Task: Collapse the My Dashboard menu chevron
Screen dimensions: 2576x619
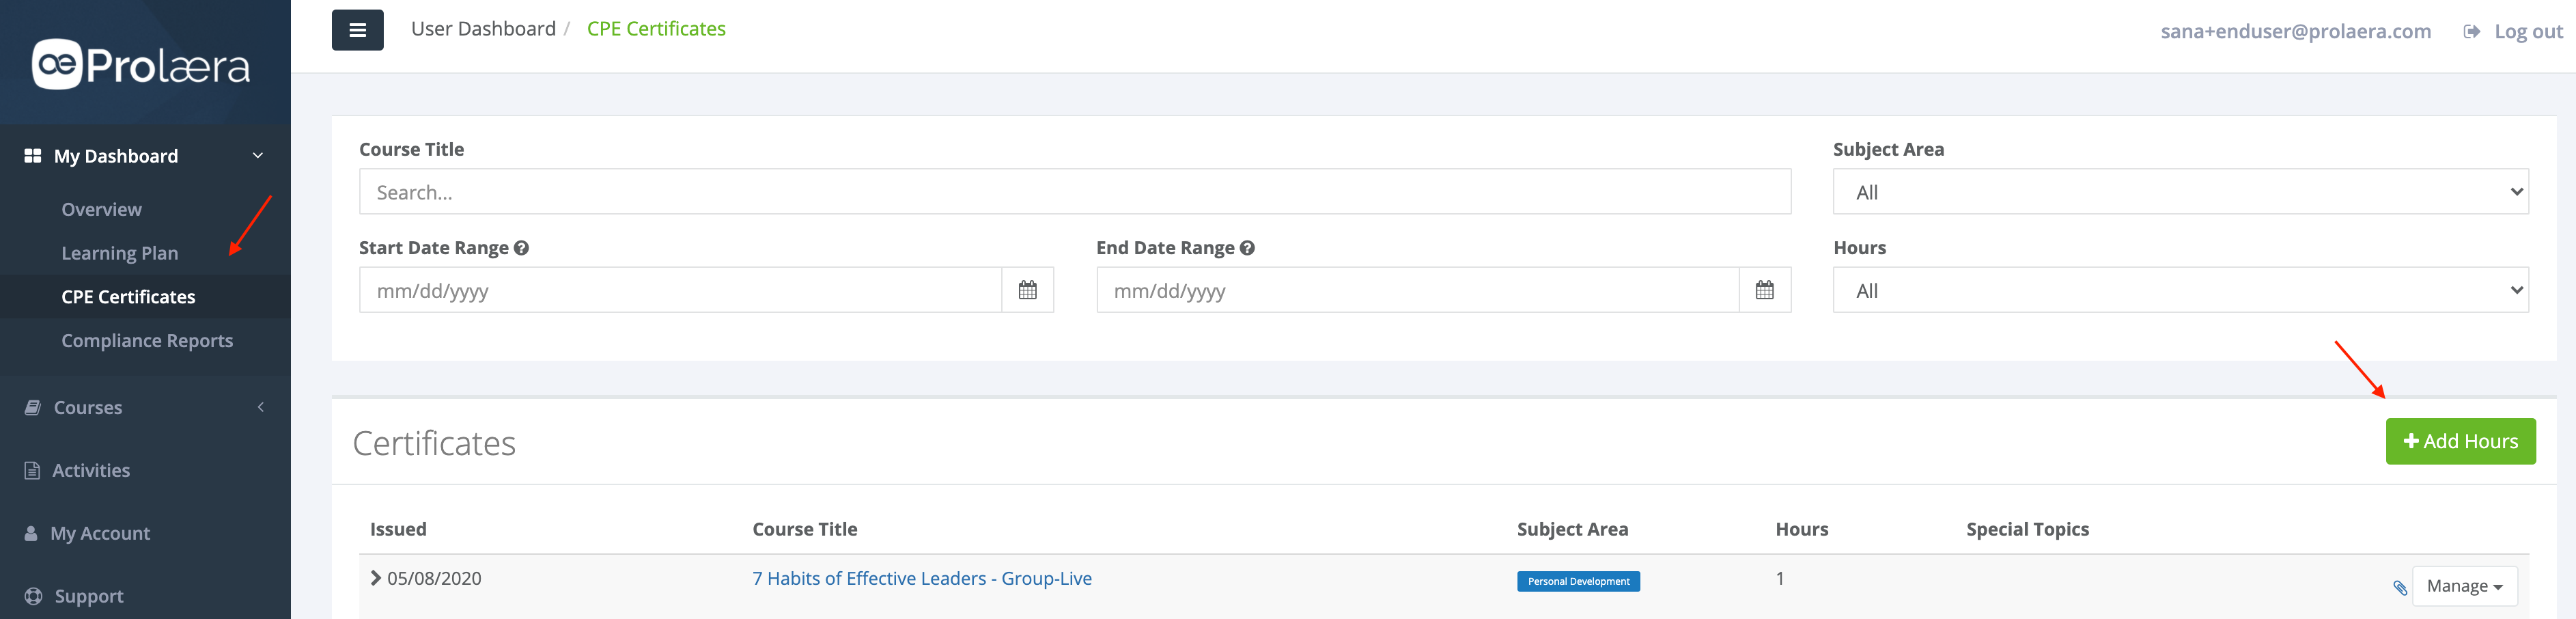Action: tap(258, 156)
